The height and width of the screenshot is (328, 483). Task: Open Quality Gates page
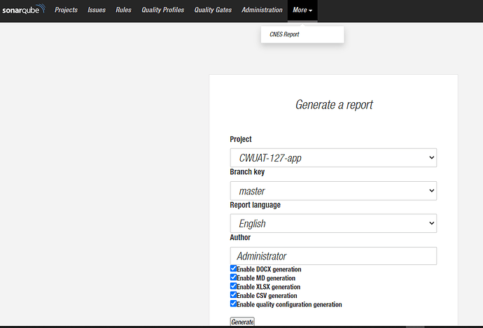tap(213, 10)
